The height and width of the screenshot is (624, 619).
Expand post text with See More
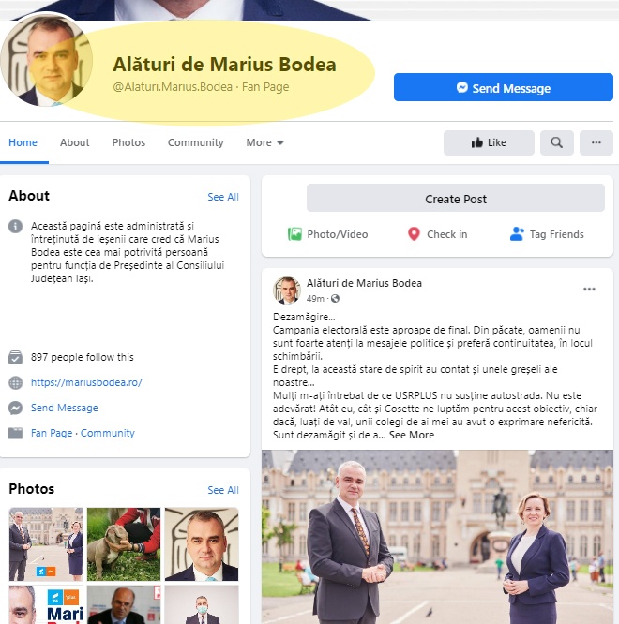click(x=412, y=435)
